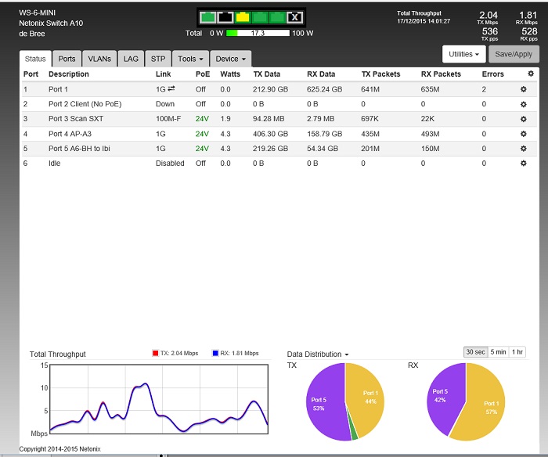Switch to the Ports tab
This screenshot has height=457, width=548.
67,59
